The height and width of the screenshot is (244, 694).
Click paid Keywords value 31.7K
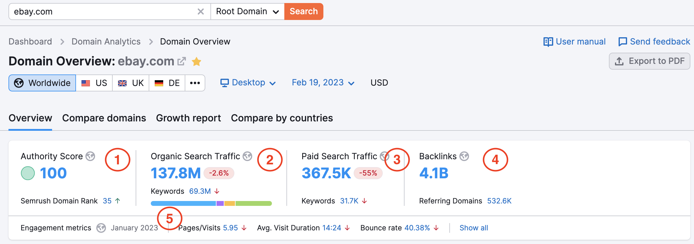point(349,201)
